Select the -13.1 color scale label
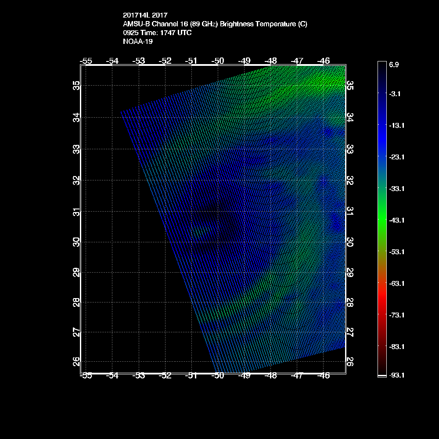This screenshot has height=439, width=439. (x=396, y=126)
